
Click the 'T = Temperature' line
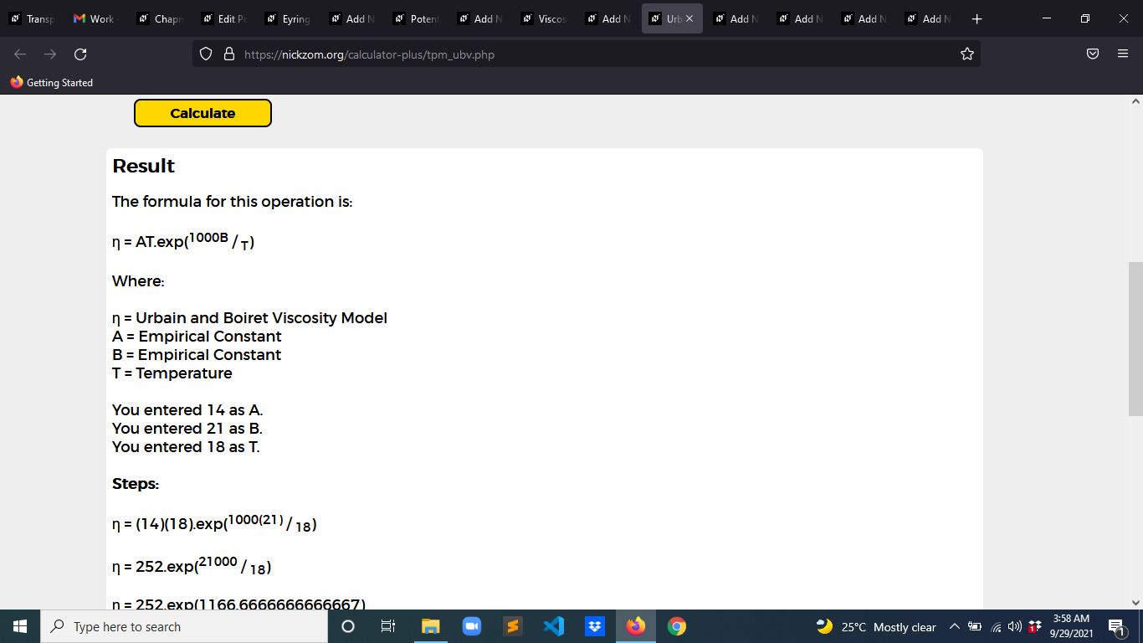(x=172, y=373)
